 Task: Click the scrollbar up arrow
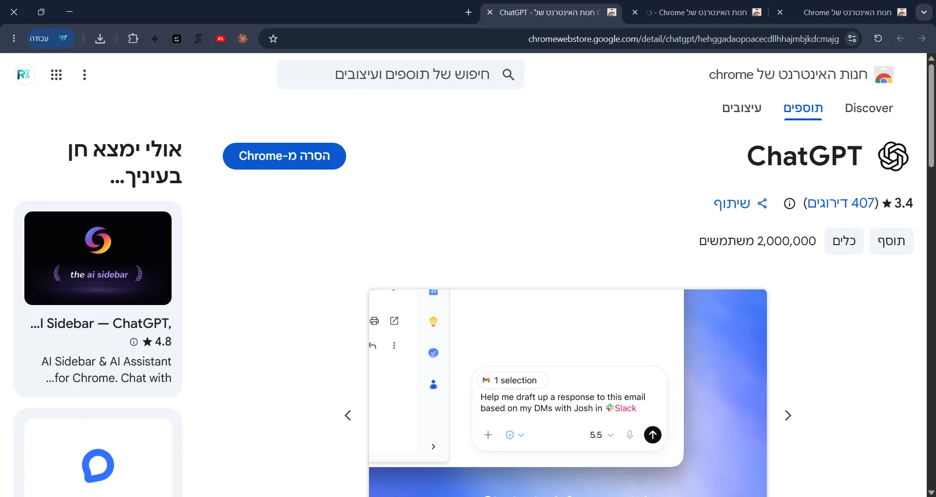coord(931,58)
